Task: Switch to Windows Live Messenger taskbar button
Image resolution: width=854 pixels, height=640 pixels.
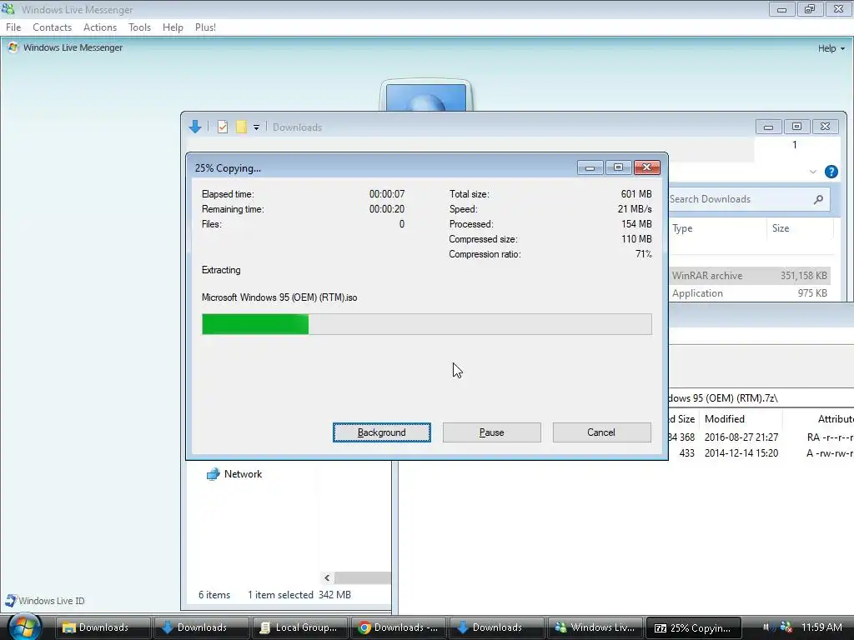Action: (x=595, y=627)
